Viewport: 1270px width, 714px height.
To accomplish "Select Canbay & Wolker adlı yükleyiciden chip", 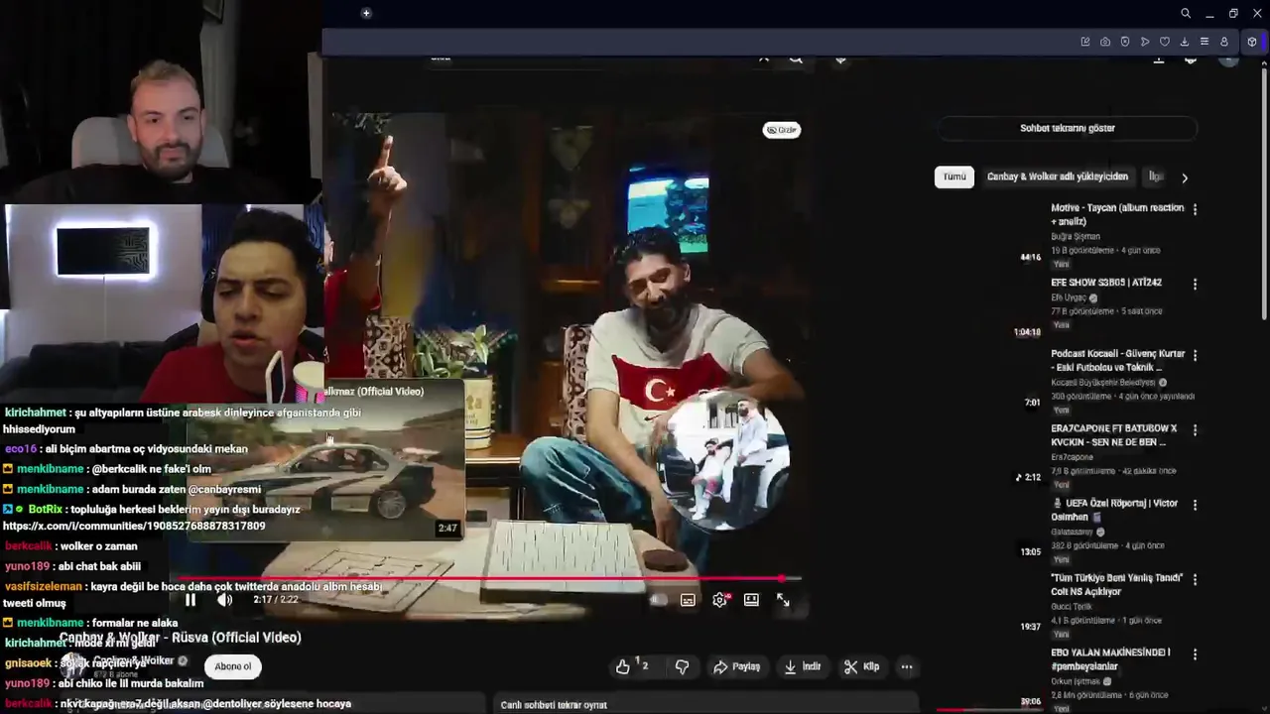I will pyautogui.click(x=1057, y=177).
